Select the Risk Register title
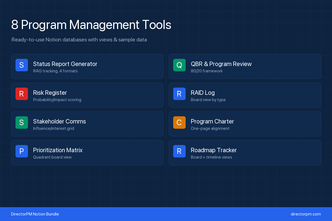 [50, 93]
